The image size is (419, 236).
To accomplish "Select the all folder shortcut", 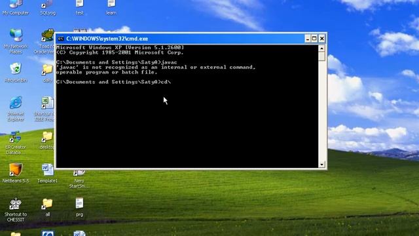I will tap(48, 207).
